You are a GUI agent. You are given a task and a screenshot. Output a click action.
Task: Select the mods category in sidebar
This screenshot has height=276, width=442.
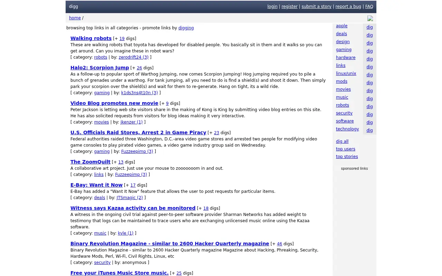(x=342, y=81)
